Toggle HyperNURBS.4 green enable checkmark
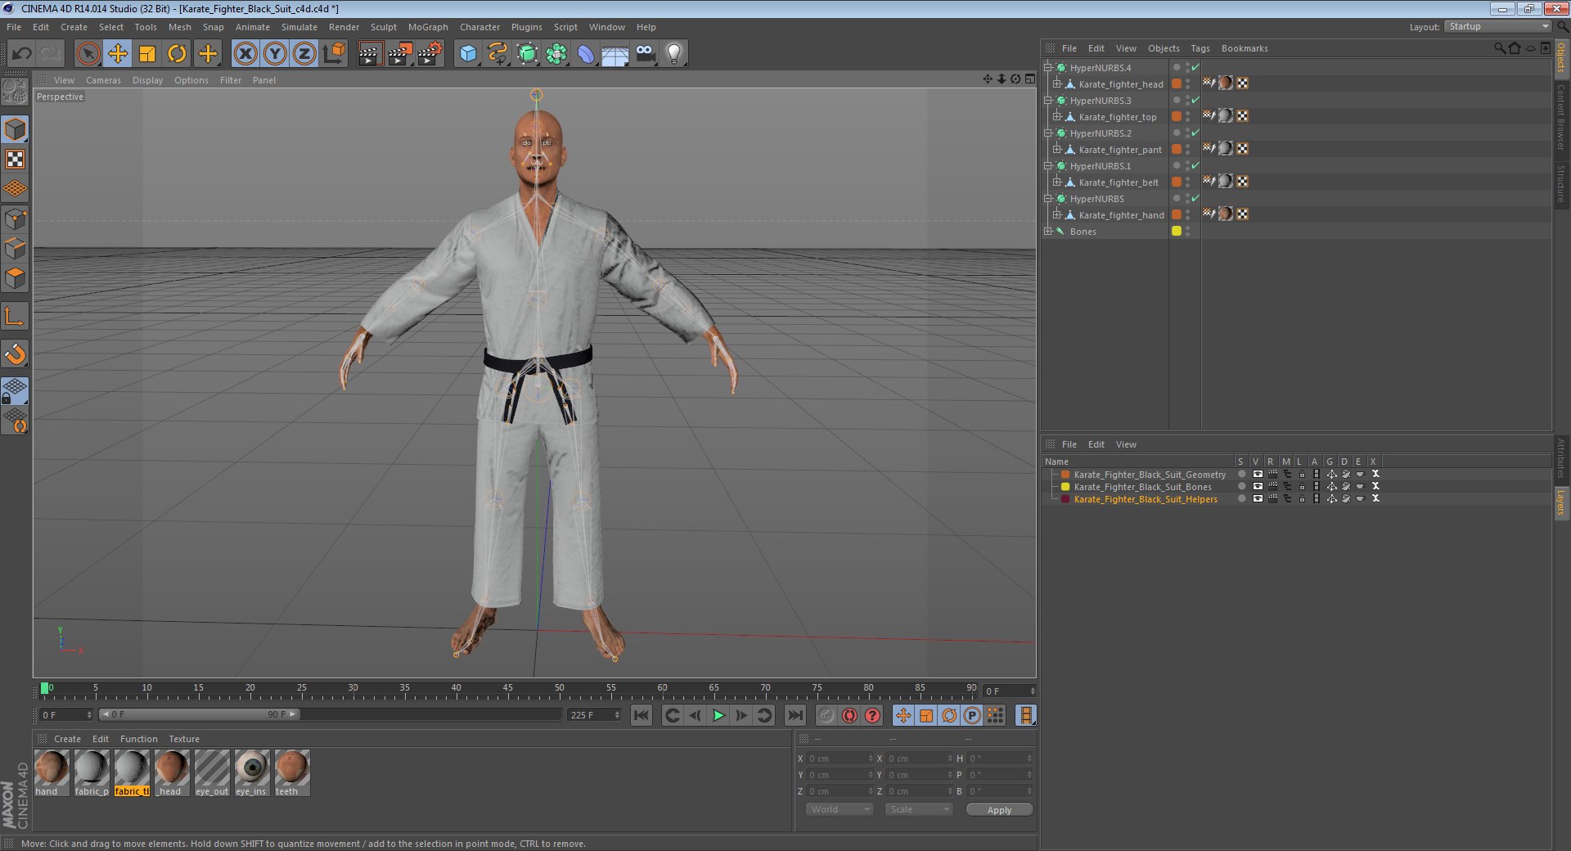 coord(1195,67)
